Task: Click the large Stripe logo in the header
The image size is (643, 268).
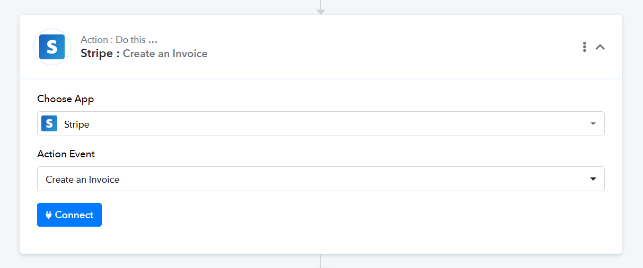Action: [x=52, y=47]
